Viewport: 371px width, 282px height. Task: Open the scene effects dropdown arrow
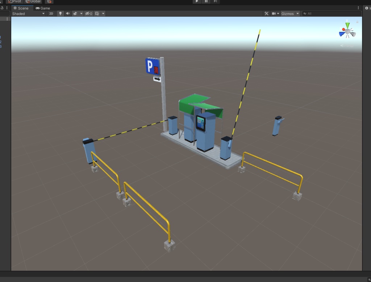[81, 13]
